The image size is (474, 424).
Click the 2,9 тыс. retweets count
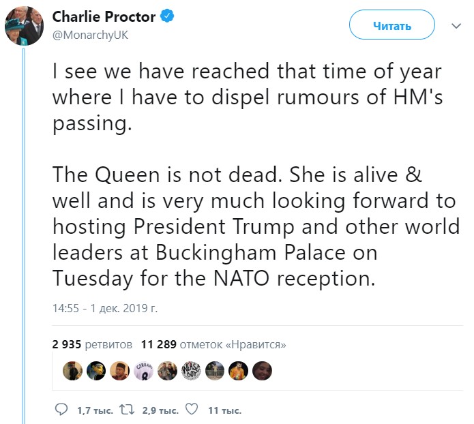point(160,410)
